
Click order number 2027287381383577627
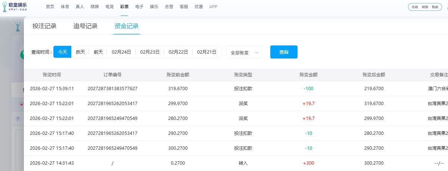112,89
